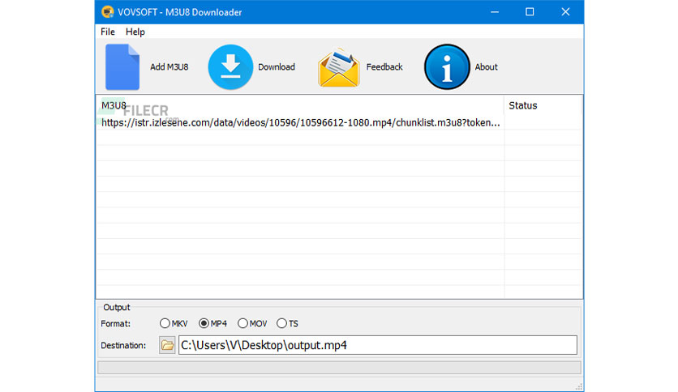The width and height of the screenshot is (678, 392).
Task: Click the About info icon
Action: pos(447,67)
